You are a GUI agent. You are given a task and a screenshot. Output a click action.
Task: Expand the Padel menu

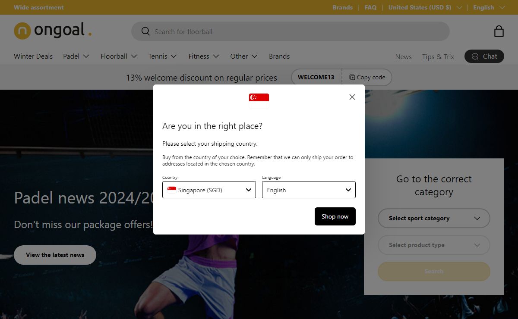click(76, 56)
